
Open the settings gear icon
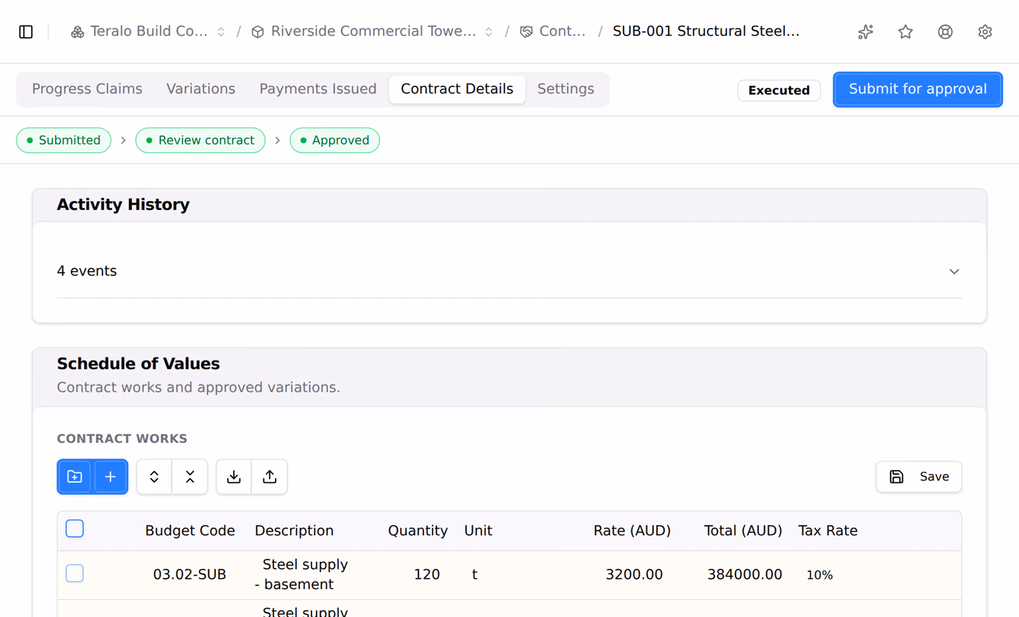point(985,32)
